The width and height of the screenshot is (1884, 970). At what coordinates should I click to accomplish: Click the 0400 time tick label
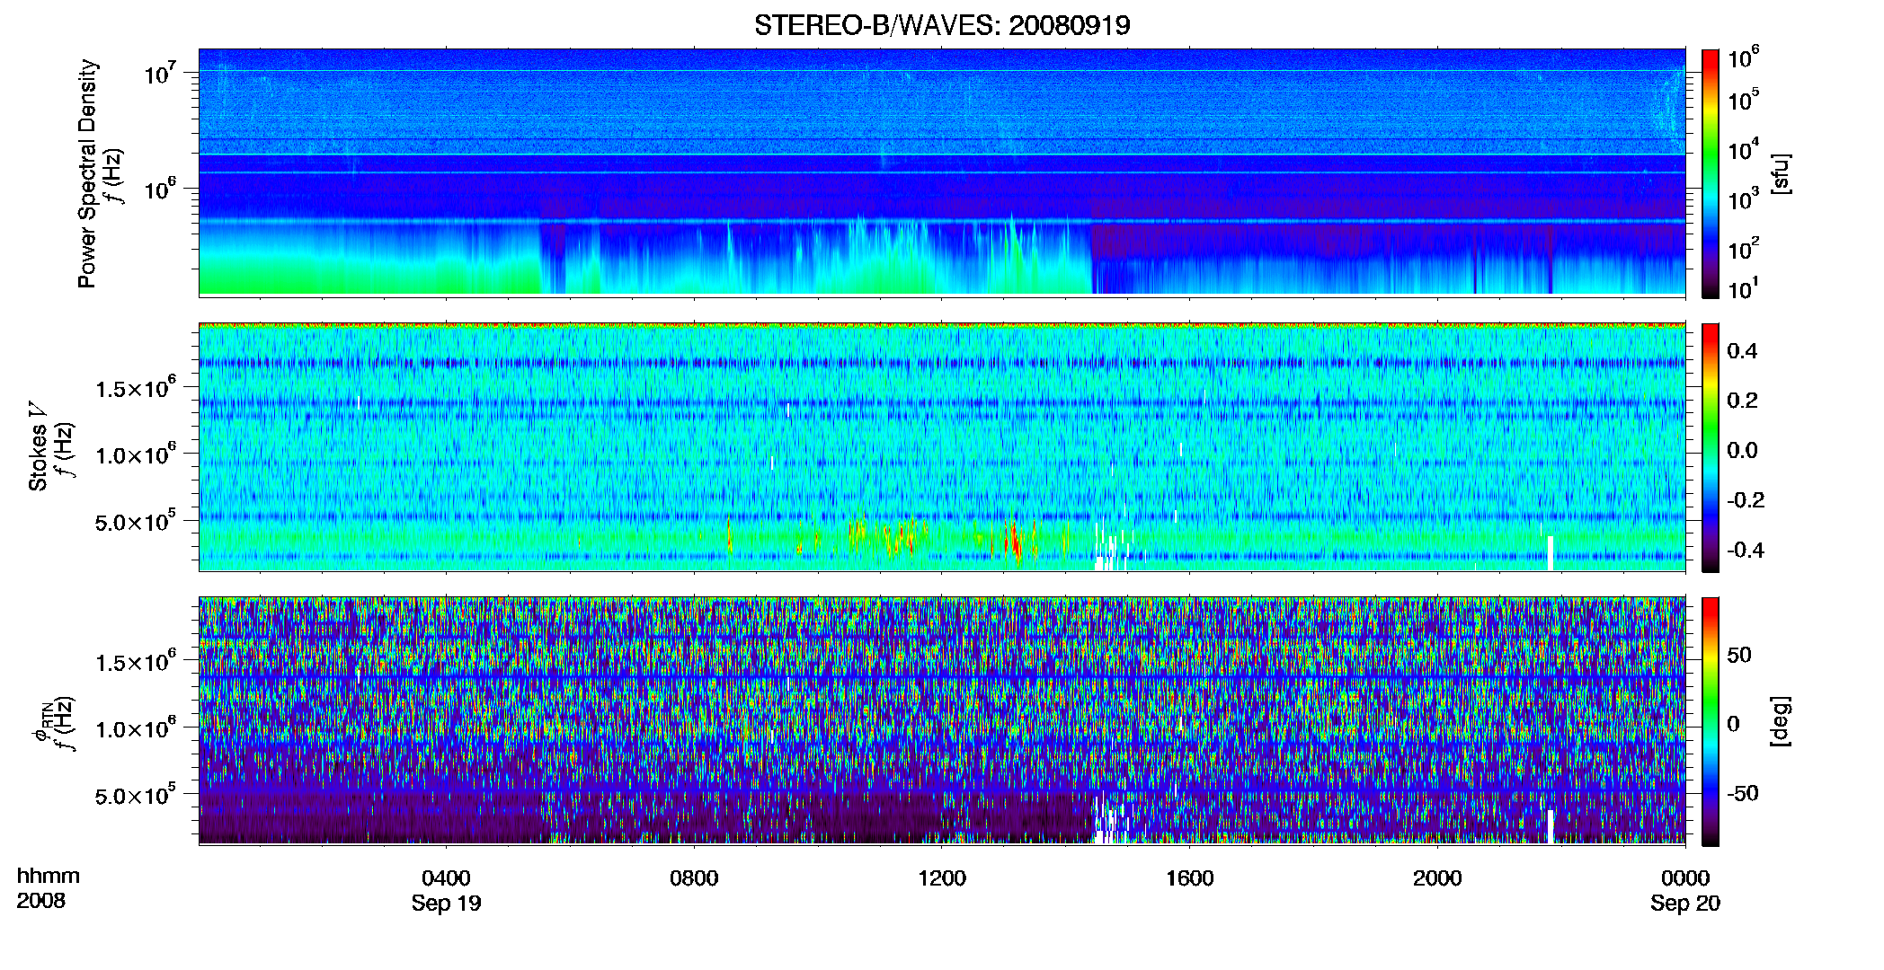click(x=447, y=877)
